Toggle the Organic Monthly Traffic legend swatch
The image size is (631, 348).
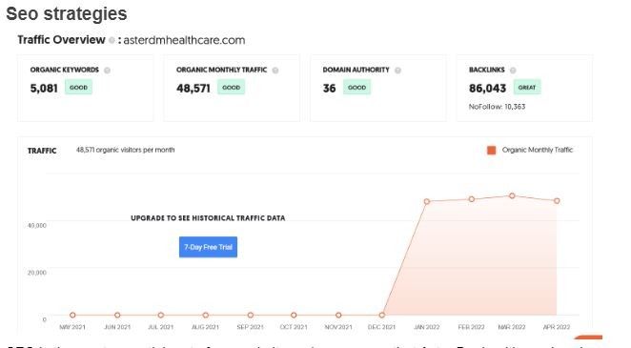tap(491, 151)
